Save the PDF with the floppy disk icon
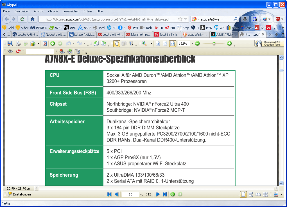 tap(10, 44)
